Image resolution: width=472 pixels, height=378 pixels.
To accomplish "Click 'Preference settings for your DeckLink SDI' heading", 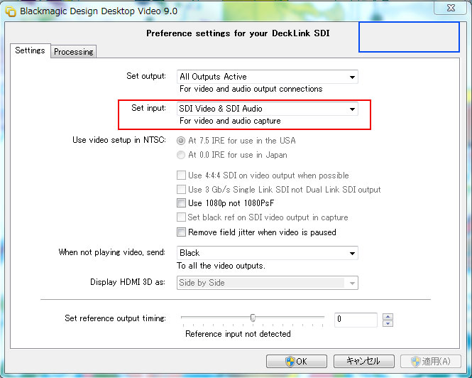I will (x=238, y=33).
